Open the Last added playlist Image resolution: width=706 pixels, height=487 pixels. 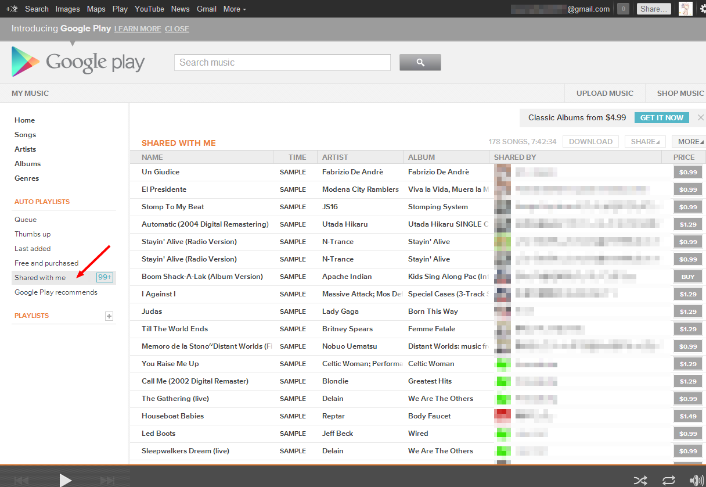[33, 249]
